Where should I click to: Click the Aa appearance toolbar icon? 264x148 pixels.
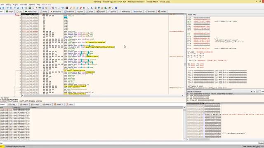click(x=88, y=8)
